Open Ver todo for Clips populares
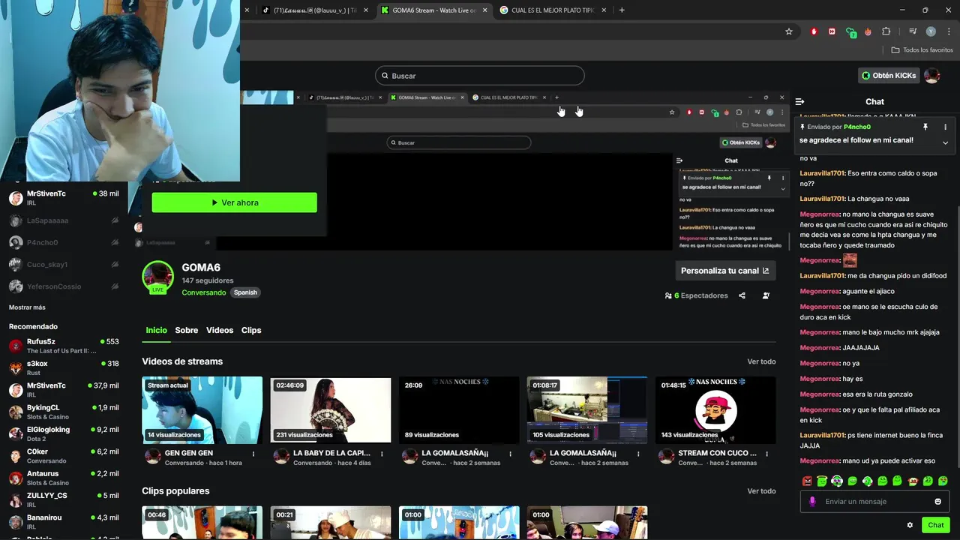Screen dimensions: 960x540 (761, 491)
